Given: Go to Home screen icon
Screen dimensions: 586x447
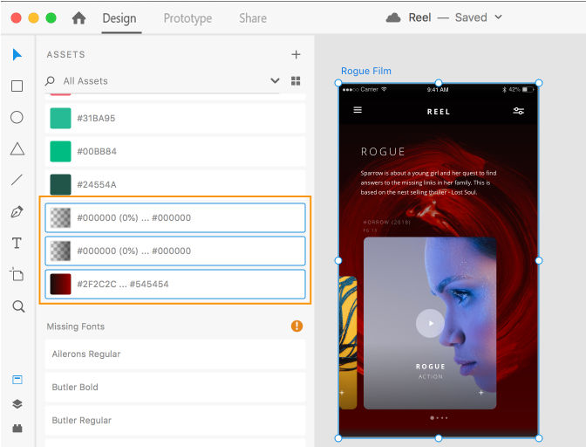Looking at the screenshot, I should pyautogui.click(x=78, y=18).
